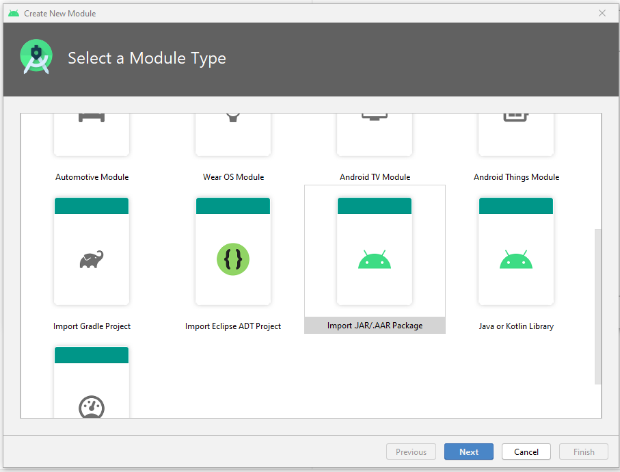620x472 pixels.
Task: Click the Wear OS Module label
Action: coord(233,177)
